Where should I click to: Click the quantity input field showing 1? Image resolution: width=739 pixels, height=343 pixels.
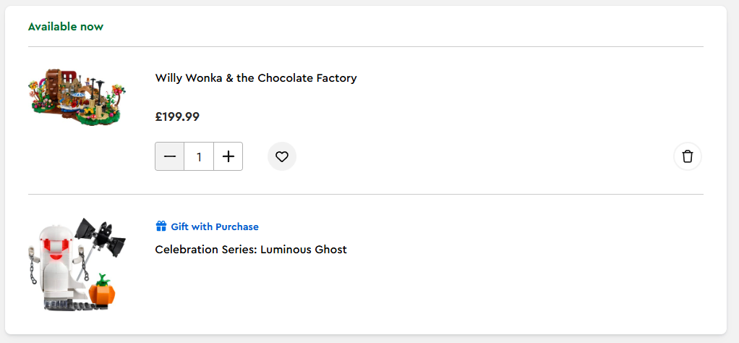point(199,156)
